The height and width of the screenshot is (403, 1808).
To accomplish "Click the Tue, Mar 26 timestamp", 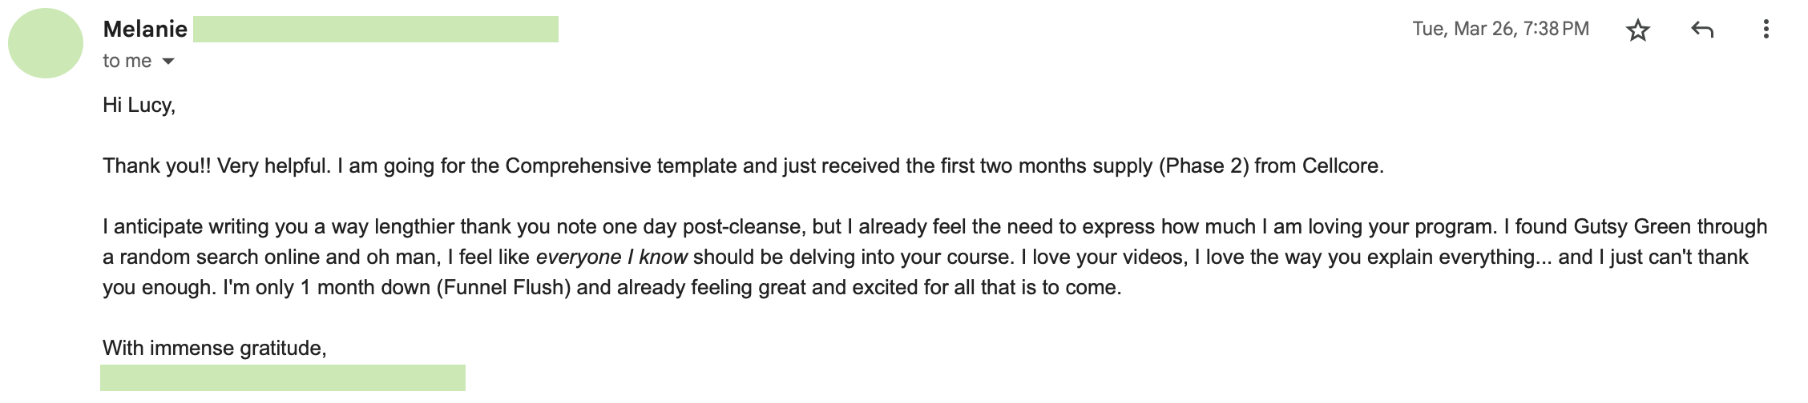I will coord(1500,29).
